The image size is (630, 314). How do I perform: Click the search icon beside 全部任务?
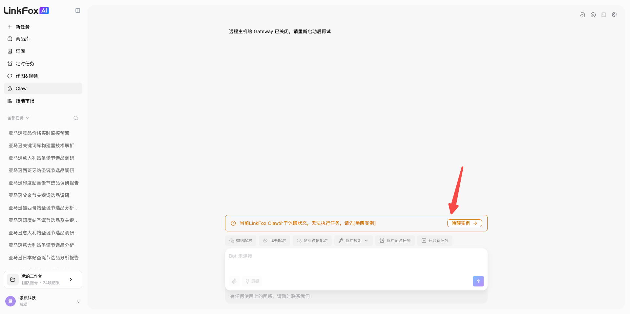click(x=76, y=118)
